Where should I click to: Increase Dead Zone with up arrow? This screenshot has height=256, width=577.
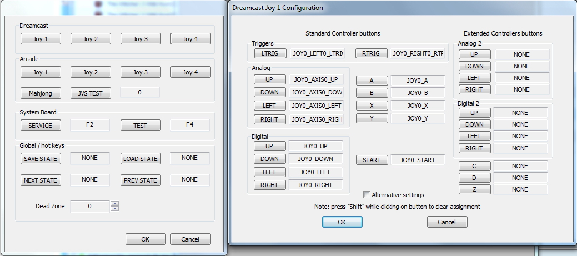(115, 204)
